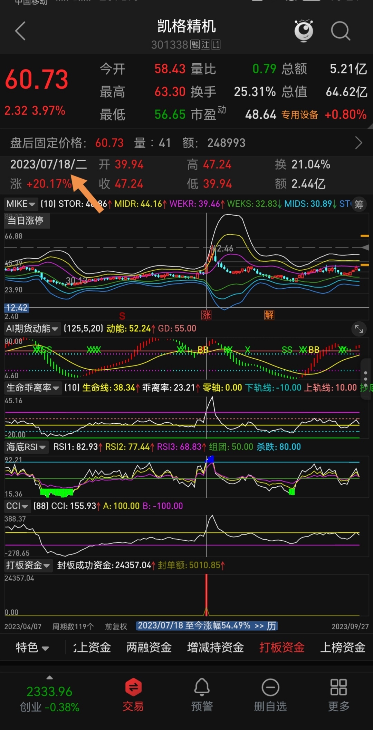Open the 筹 chip distribution button
Viewport: 373px width, 730px height.
pyautogui.click(x=359, y=204)
